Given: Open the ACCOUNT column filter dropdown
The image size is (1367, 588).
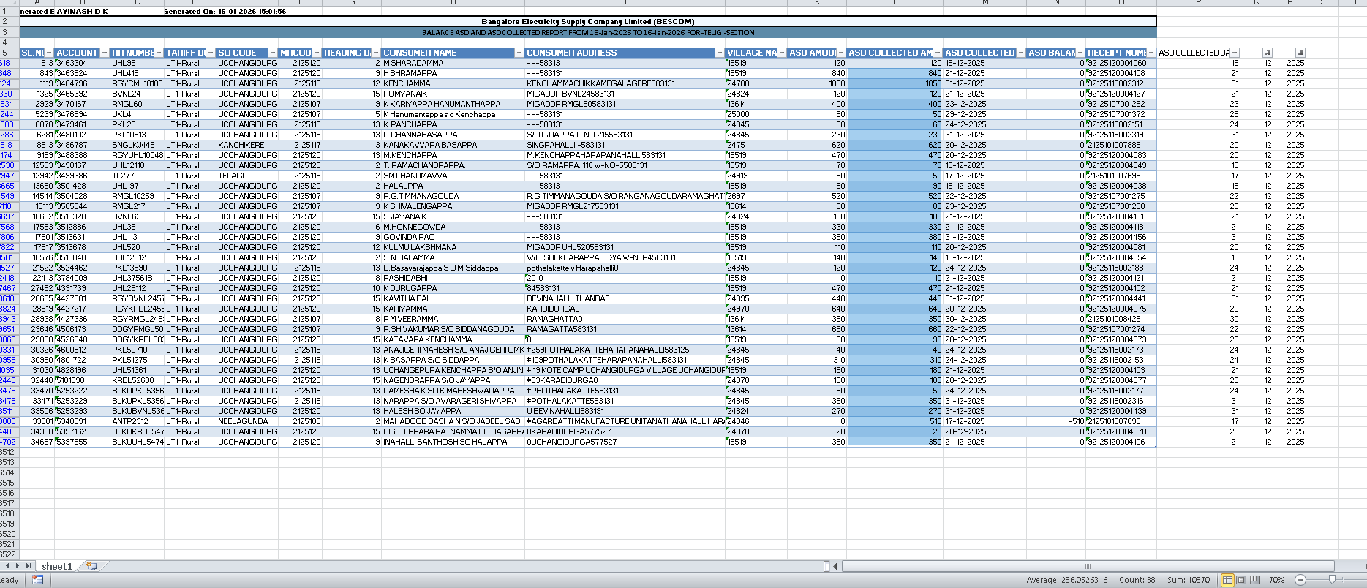Looking at the screenshot, I should [x=104, y=53].
